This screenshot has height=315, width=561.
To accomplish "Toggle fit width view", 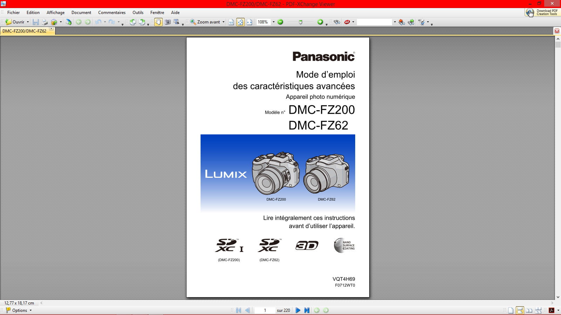I will (x=249, y=22).
